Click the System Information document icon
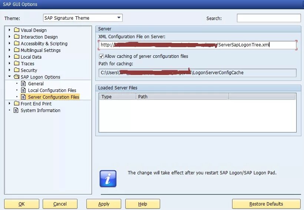Screen dimensions: 304x210 point(16,110)
